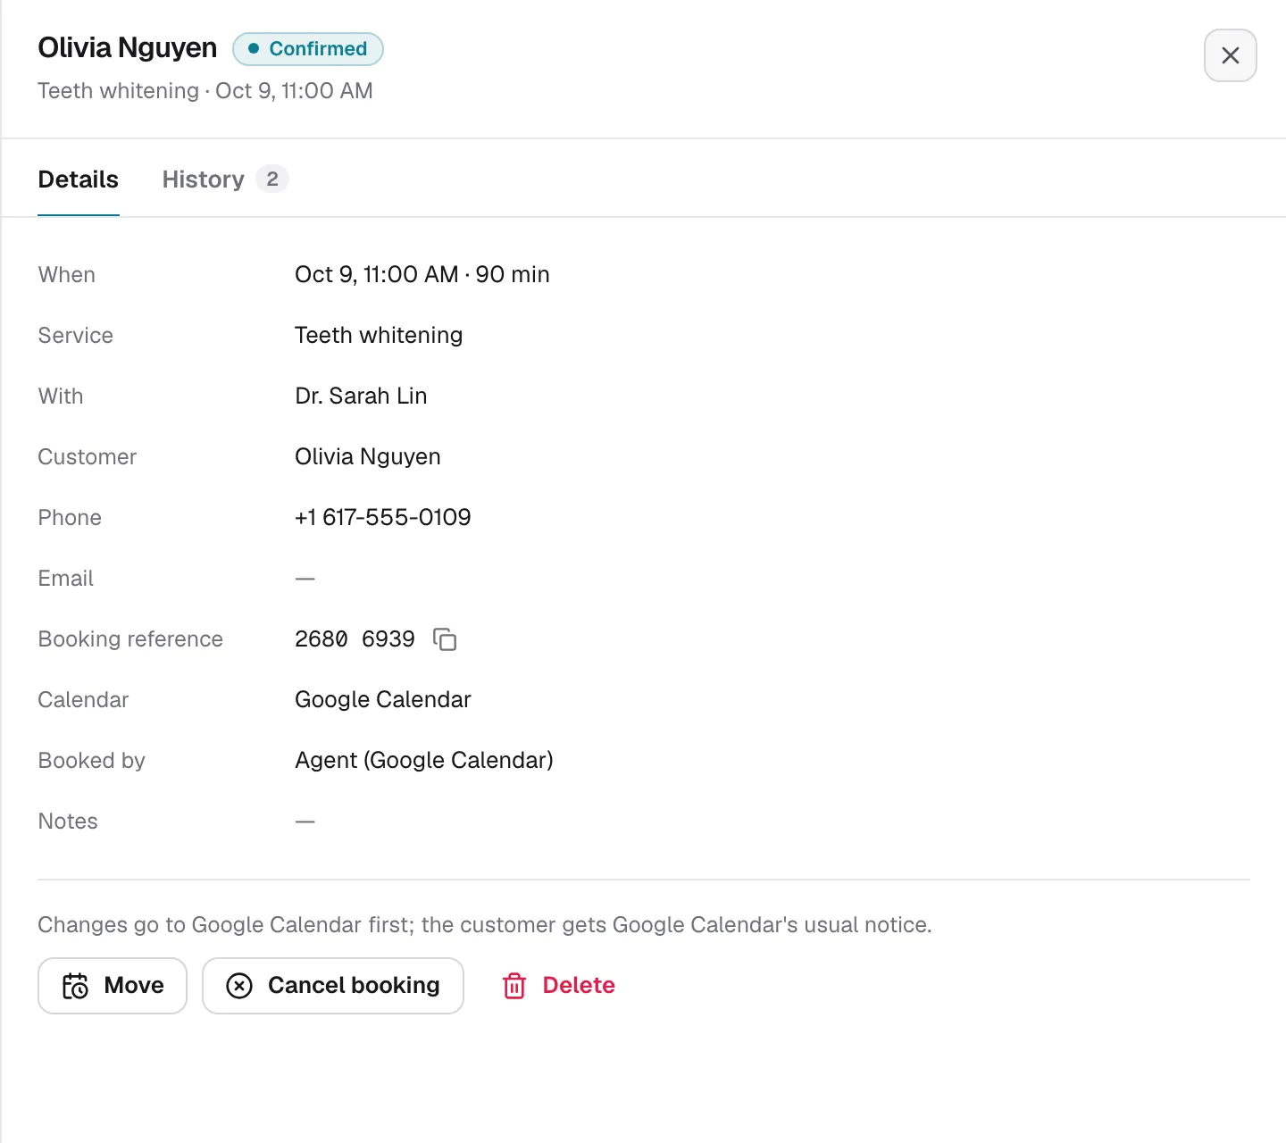Viewport: 1286px width, 1143px height.
Task: Click the Agent (Google Calendar) value
Action: [424, 761]
